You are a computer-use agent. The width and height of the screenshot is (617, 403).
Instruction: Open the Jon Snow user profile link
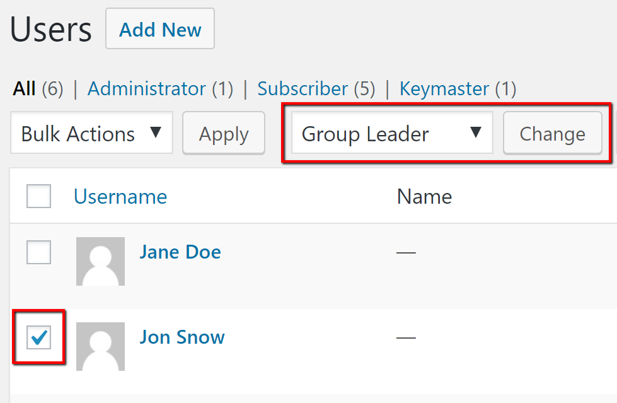tap(182, 337)
